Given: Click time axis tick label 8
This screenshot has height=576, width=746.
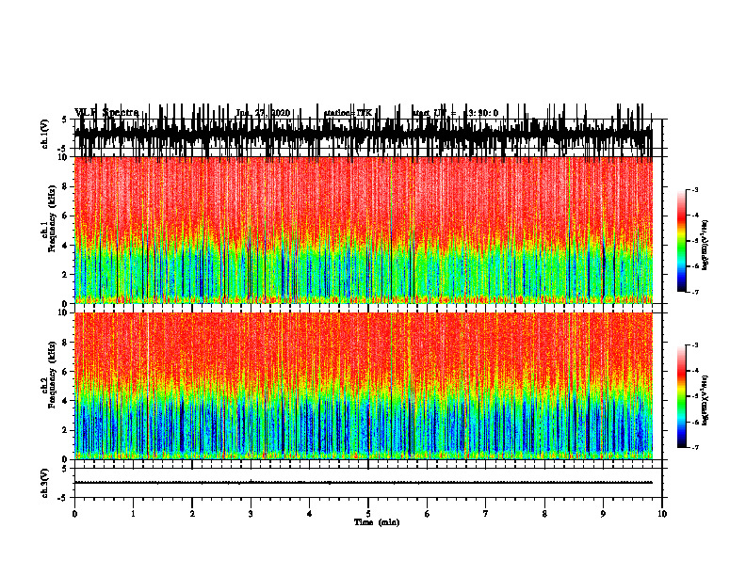Looking at the screenshot, I should point(544,514).
